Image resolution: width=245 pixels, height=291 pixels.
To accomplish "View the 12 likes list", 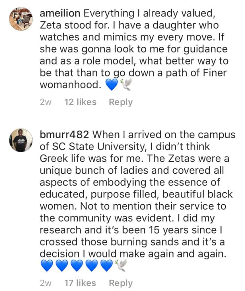I will click(80, 102).
